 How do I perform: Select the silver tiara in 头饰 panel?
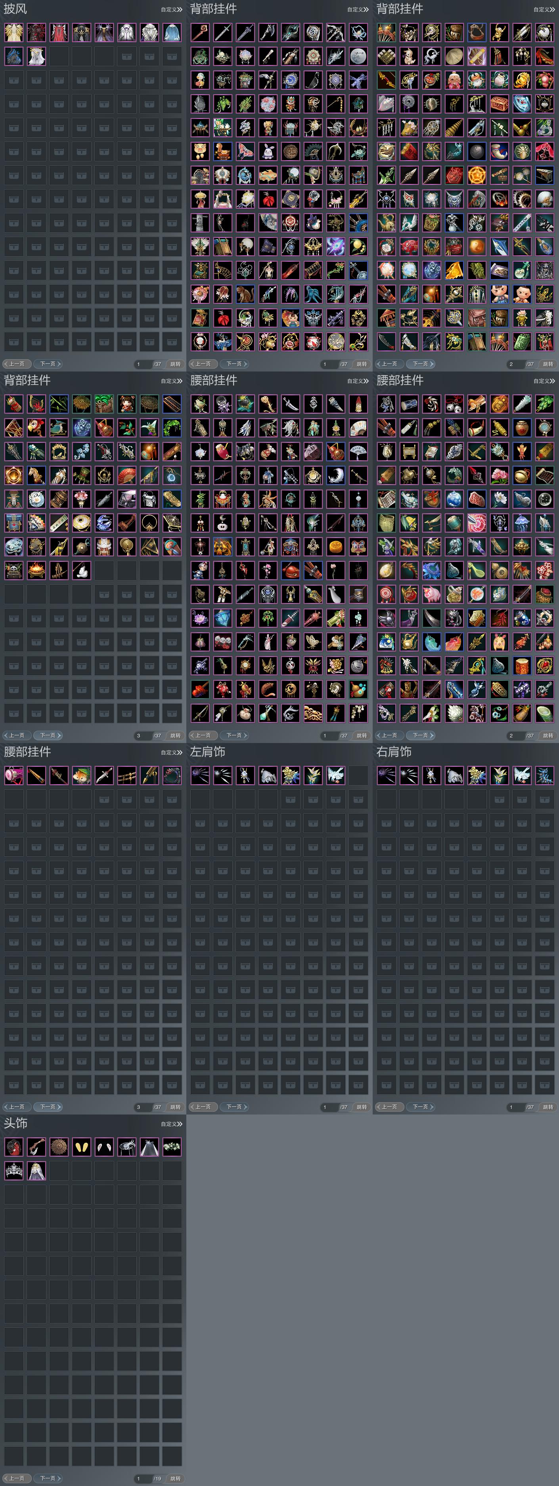[x=14, y=1171]
